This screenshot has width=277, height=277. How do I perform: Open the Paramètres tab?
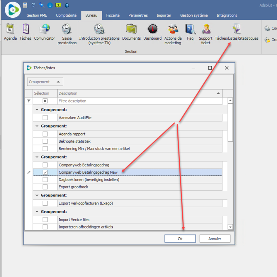pos(138,15)
